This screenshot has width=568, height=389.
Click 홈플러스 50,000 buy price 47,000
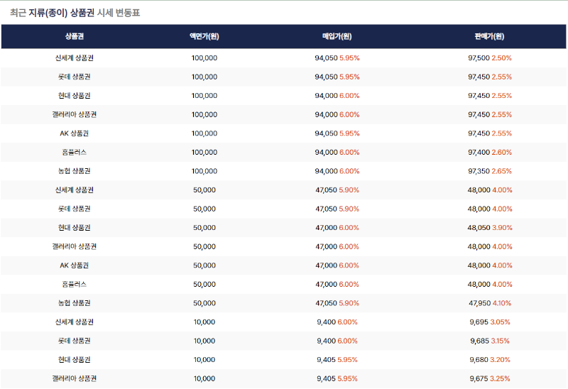point(326,284)
